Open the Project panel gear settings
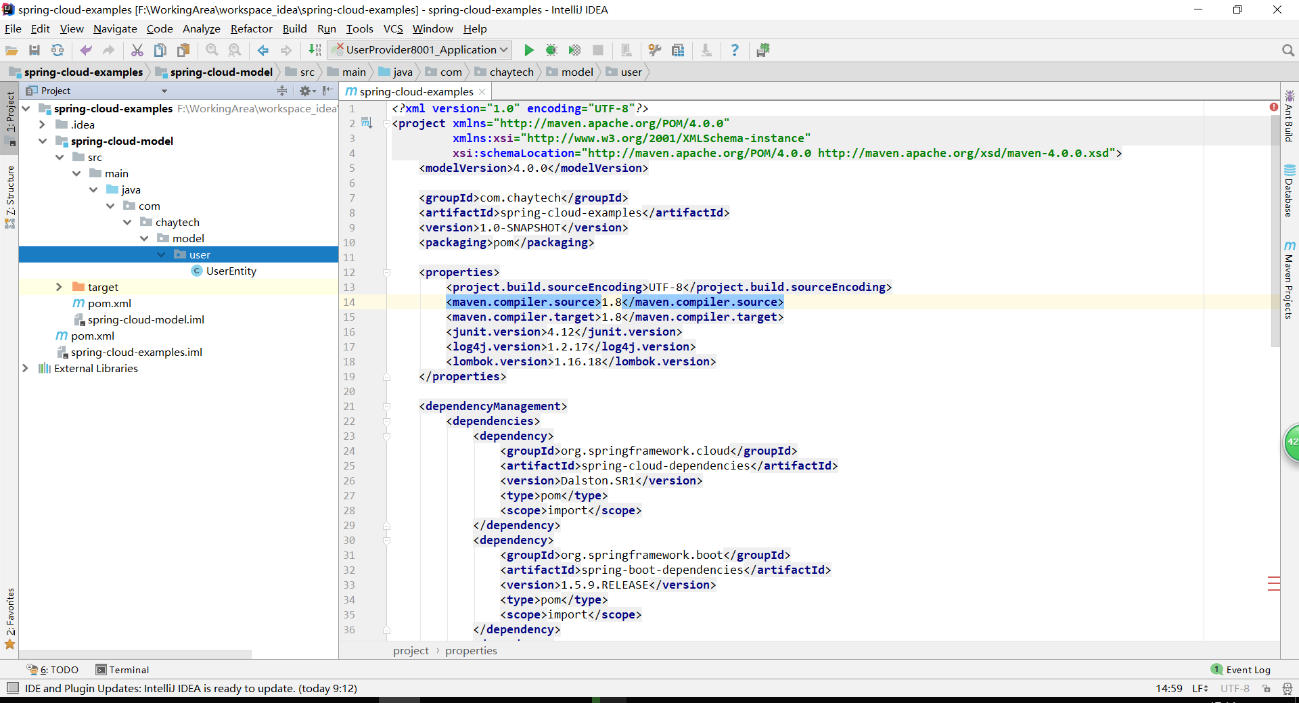 pyautogui.click(x=307, y=91)
